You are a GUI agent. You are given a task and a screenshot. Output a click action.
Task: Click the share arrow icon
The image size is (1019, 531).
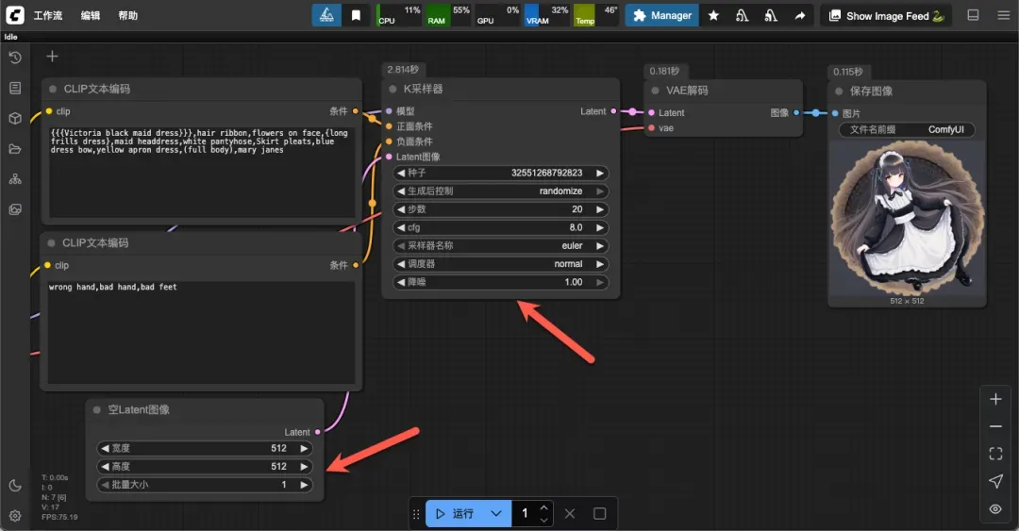tap(800, 16)
